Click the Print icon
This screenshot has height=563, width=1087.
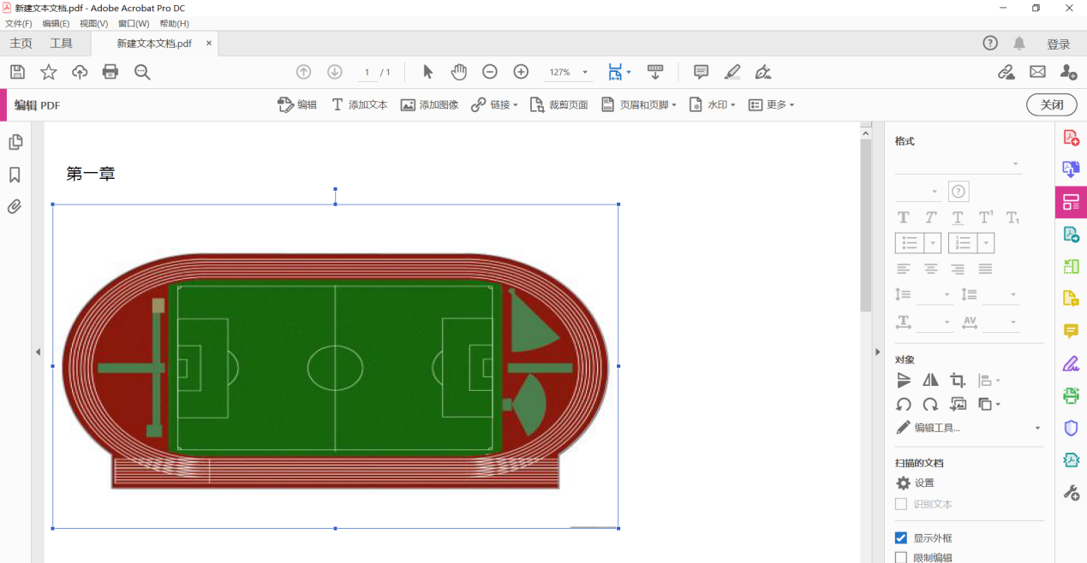pyautogui.click(x=110, y=72)
